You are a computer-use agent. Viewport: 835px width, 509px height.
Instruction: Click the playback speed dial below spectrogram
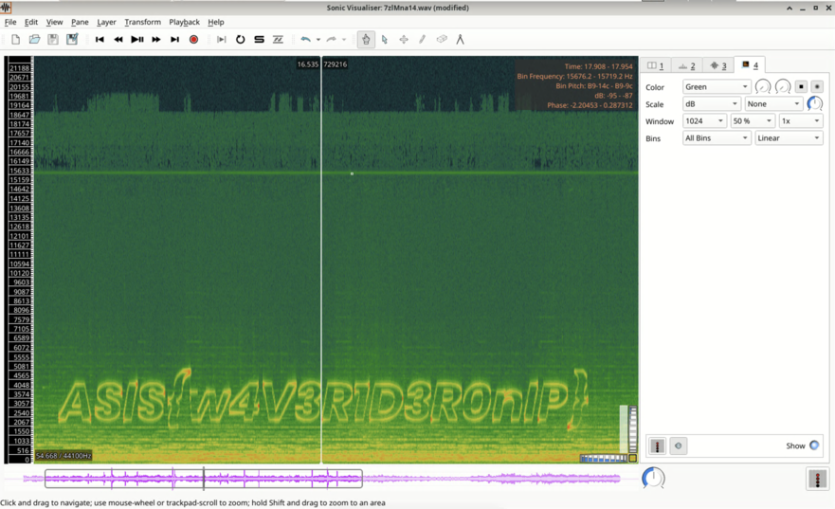[653, 479]
